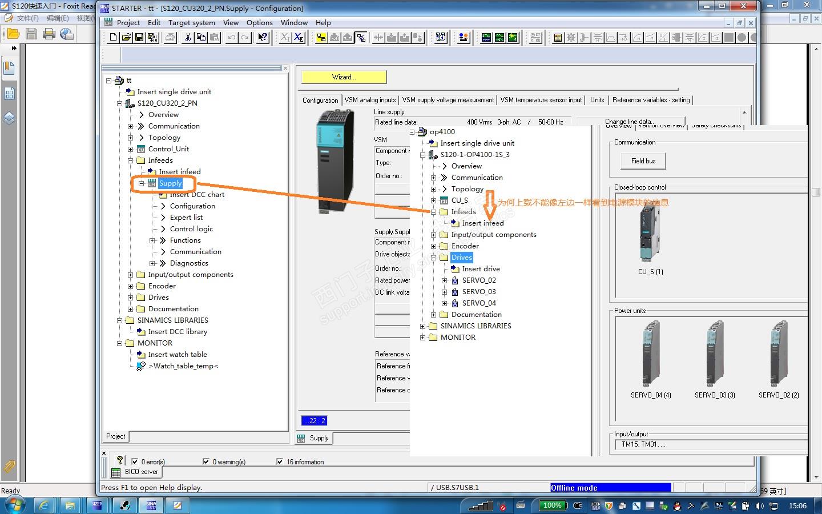Collapse the tt project root node
This screenshot has height=514, width=822.
(109, 81)
